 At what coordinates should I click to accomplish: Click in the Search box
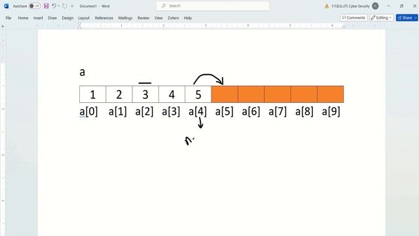(213, 6)
